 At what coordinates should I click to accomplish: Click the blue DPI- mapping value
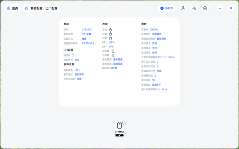(x=111, y=46)
